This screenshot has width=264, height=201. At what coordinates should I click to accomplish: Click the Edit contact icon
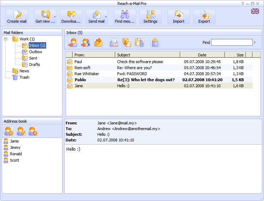point(21,131)
